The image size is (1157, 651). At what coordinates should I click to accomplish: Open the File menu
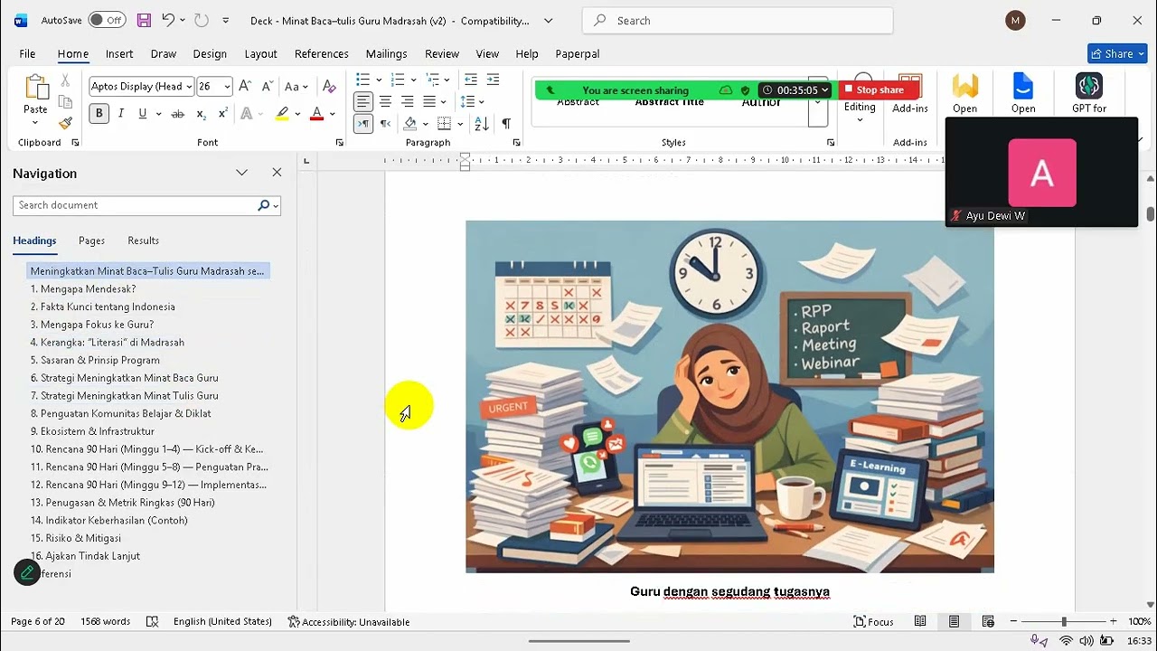point(27,53)
